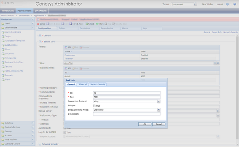This screenshot has width=239, height=147.
Task: Clear the Host field with X icon
Action: point(215,63)
